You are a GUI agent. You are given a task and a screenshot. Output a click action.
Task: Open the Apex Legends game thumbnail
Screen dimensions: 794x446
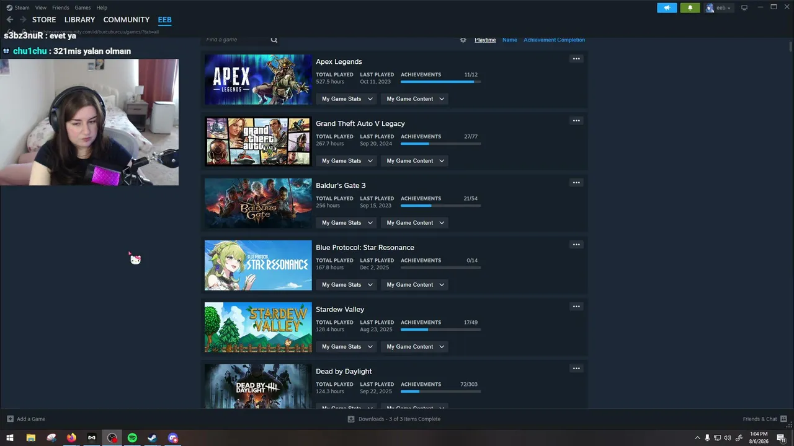[258, 79]
